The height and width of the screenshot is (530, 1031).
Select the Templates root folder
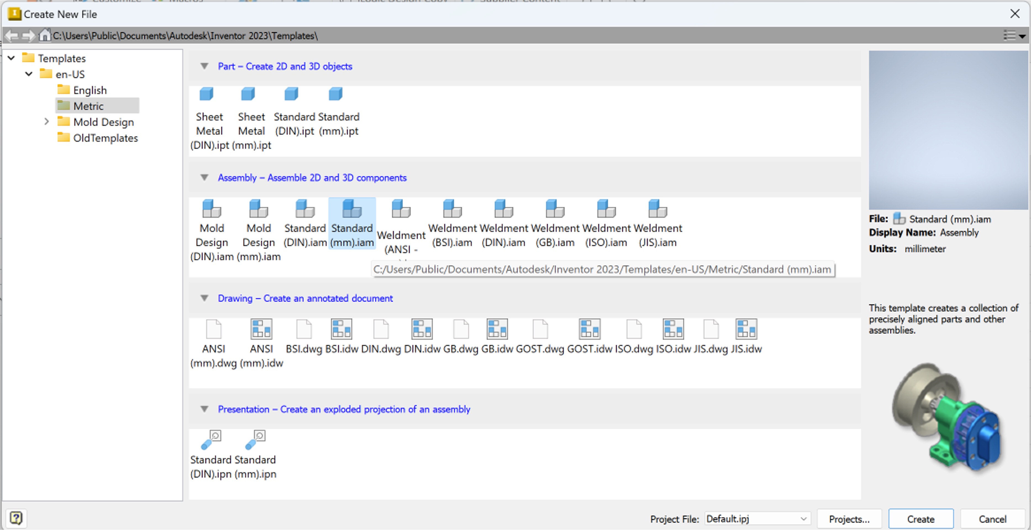point(54,58)
